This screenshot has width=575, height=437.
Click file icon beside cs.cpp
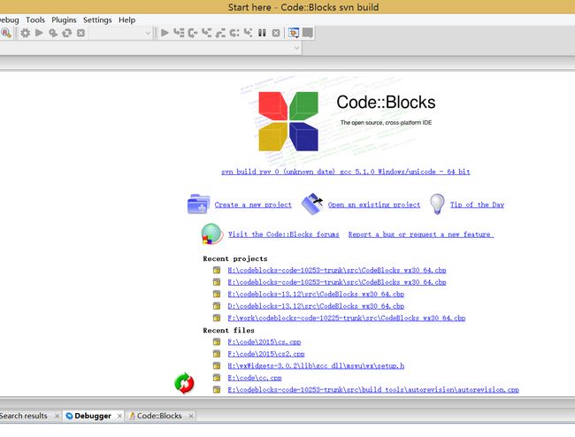point(217,342)
